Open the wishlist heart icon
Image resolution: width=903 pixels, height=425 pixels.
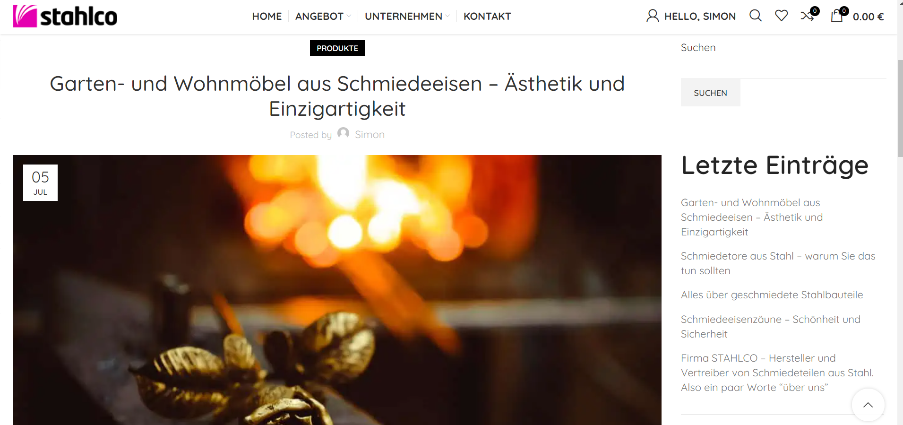782,16
